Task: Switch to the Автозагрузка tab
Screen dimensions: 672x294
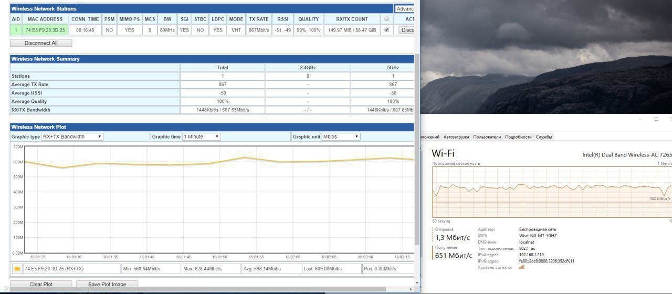Action: [x=456, y=137]
